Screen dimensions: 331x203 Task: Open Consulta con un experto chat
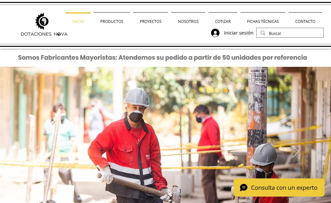(x=279, y=188)
